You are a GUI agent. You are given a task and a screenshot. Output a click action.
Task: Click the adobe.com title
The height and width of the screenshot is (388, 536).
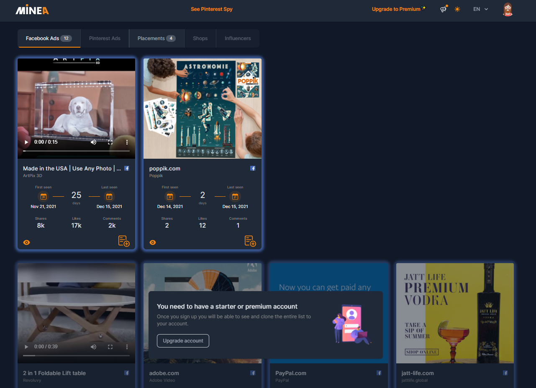[x=164, y=373]
